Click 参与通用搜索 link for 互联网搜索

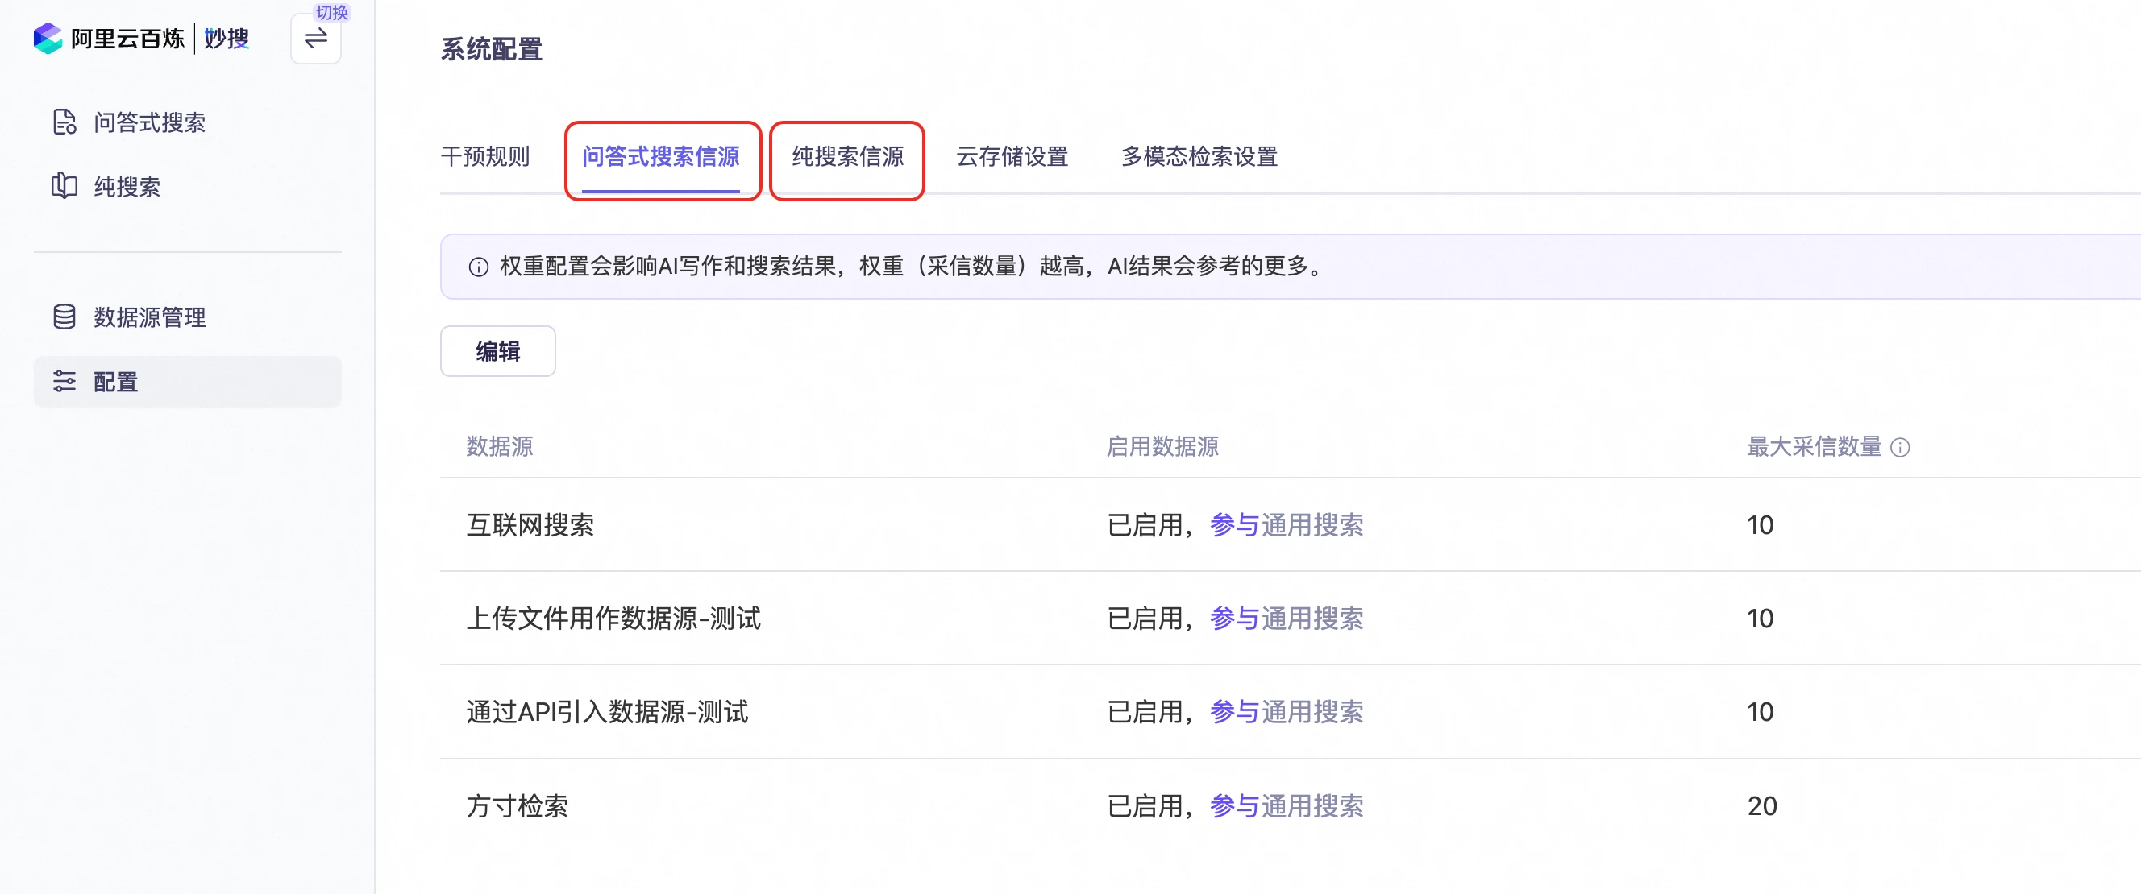tap(1286, 524)
